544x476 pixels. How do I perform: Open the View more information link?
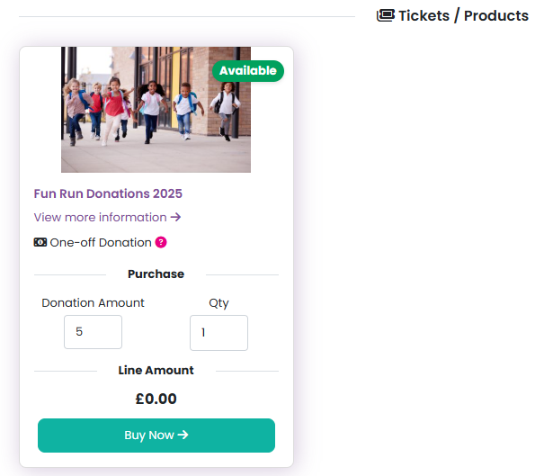[x=107, y=218]
